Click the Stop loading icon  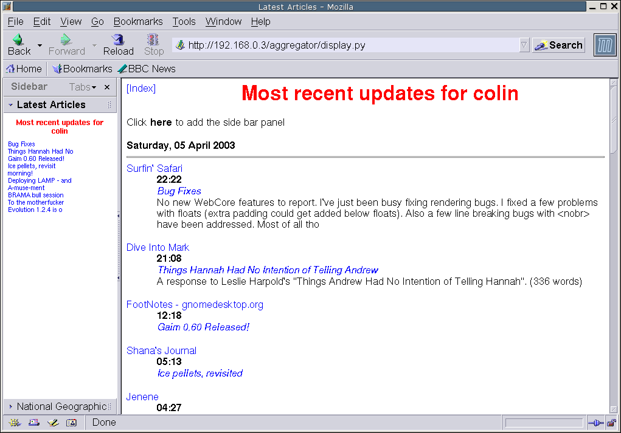[153, 39]
